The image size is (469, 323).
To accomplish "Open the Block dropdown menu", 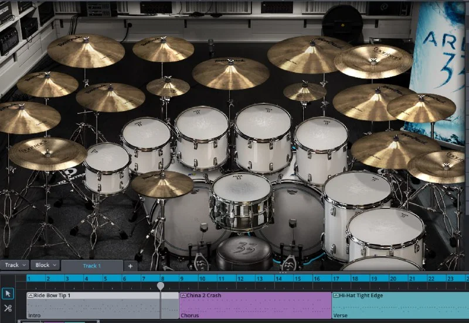I will pos(46,265).
